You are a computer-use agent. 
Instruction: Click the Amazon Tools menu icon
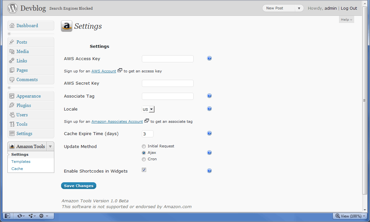point(12,146)
